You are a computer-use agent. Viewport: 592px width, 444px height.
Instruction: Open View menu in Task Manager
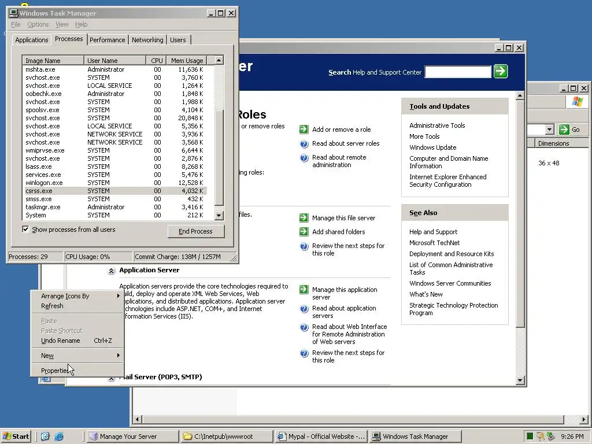point(62,24)
